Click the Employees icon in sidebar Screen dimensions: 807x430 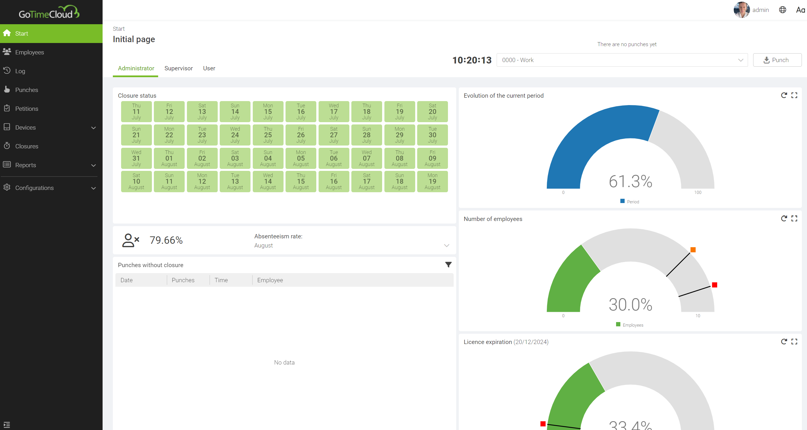(x=7, y=52)
